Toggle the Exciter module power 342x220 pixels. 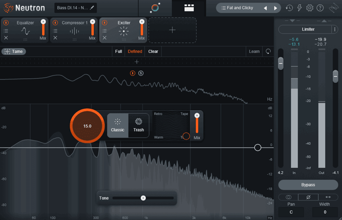click(105, 22)
